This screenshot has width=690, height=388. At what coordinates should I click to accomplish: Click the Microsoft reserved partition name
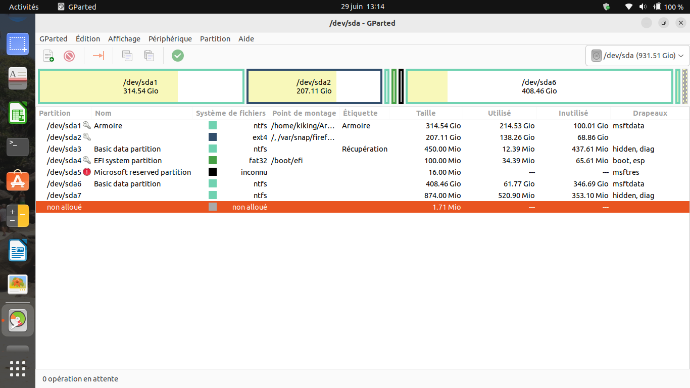click(x=142, y=172)
